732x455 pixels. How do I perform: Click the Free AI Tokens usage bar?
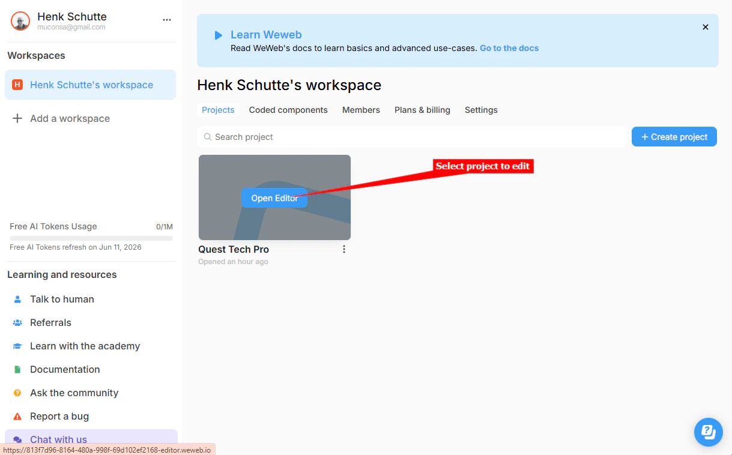click(91, 238)
